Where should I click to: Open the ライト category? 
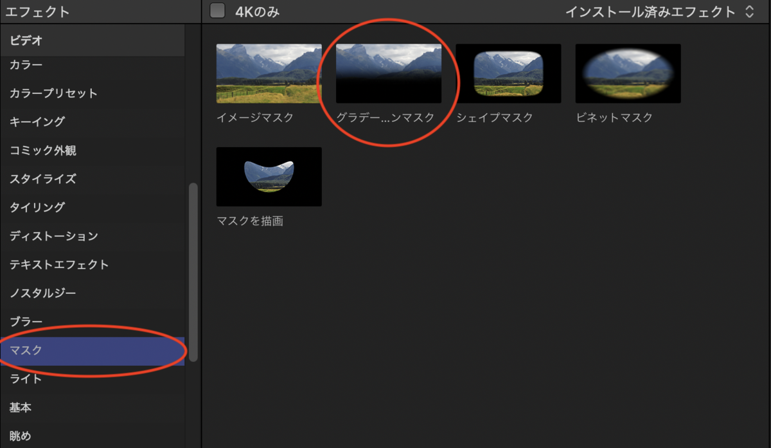click(x=93, y=379)
